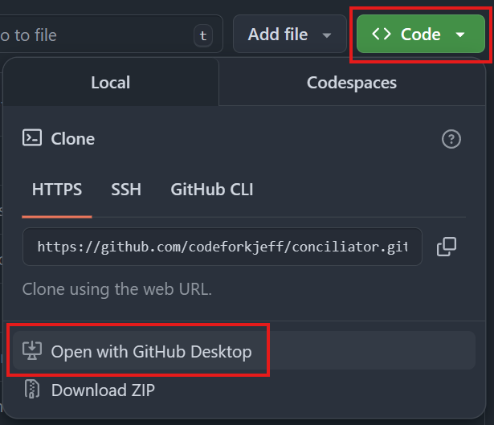Click the zip file icon

point(32,389)
